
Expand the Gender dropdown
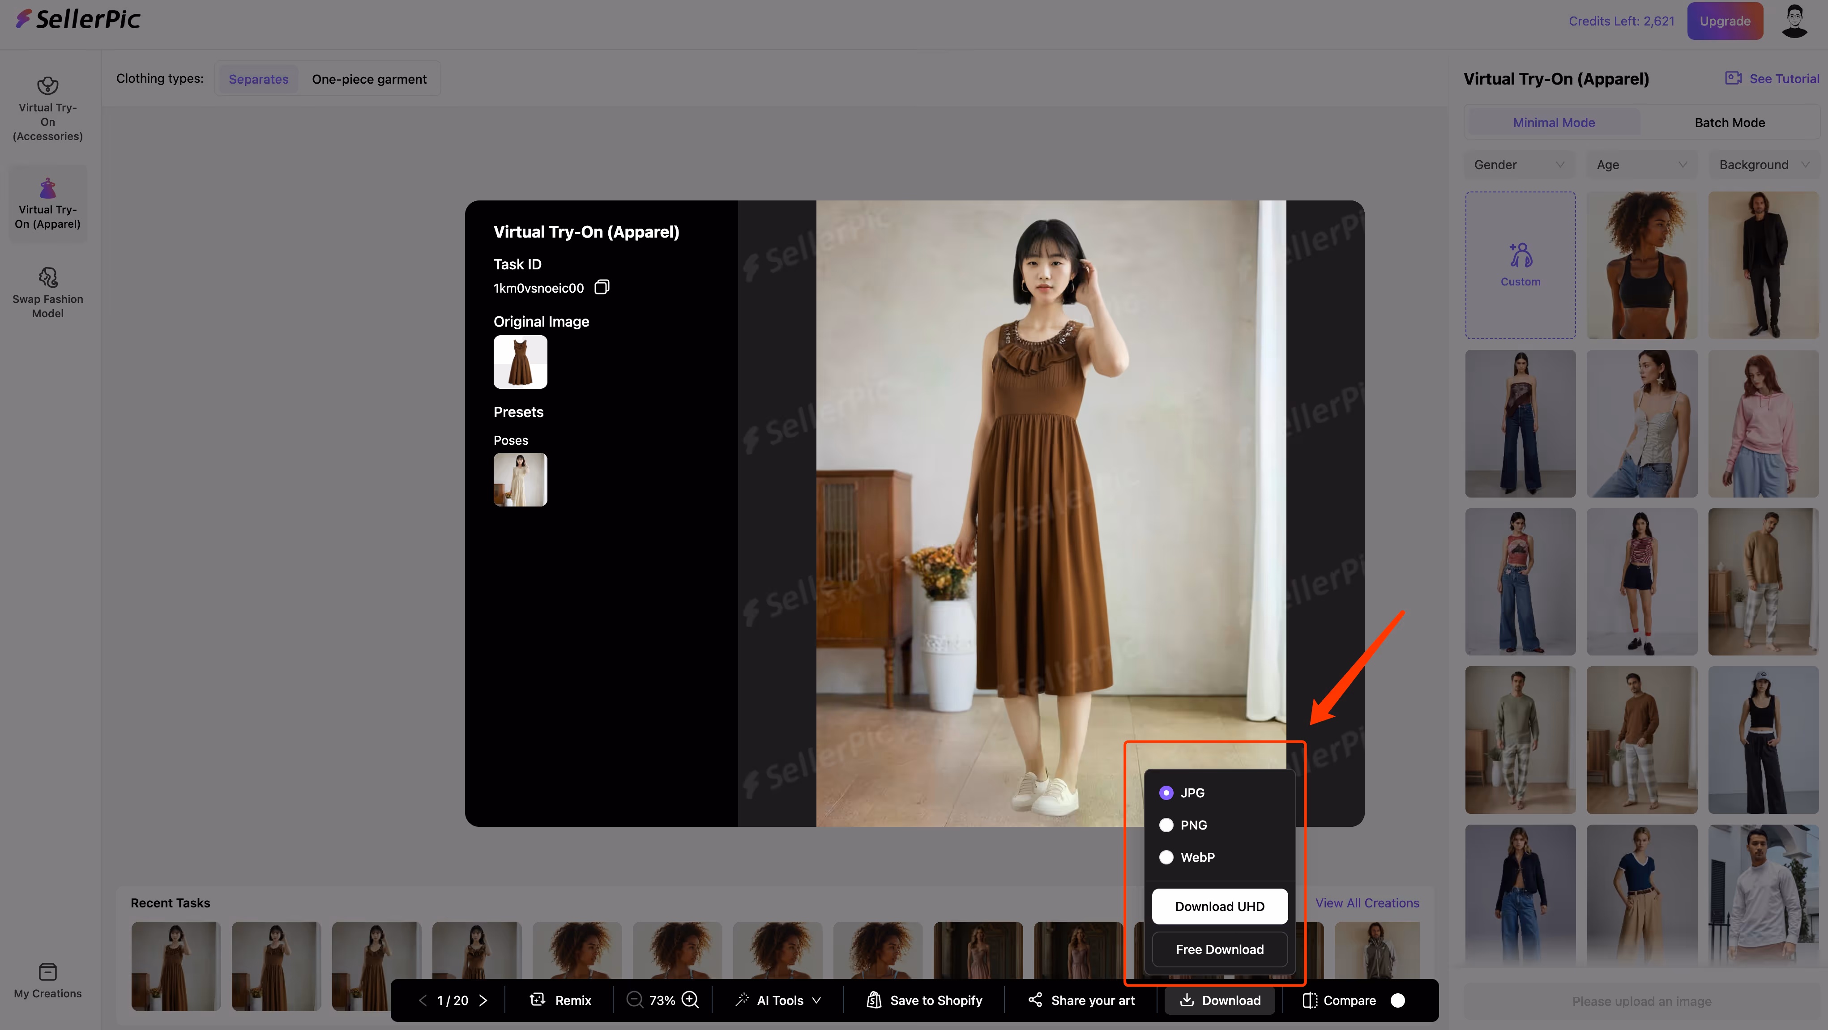pyautogui.click(x=1519, y=165)
